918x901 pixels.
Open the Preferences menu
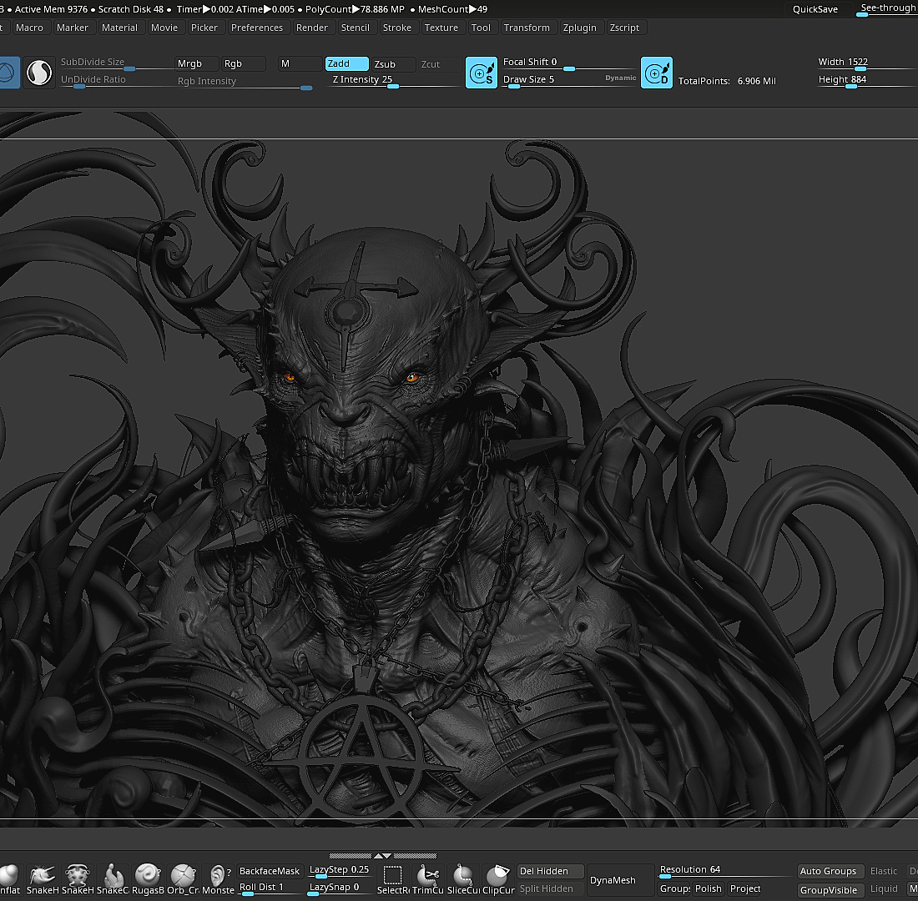[x=256, y=28]
